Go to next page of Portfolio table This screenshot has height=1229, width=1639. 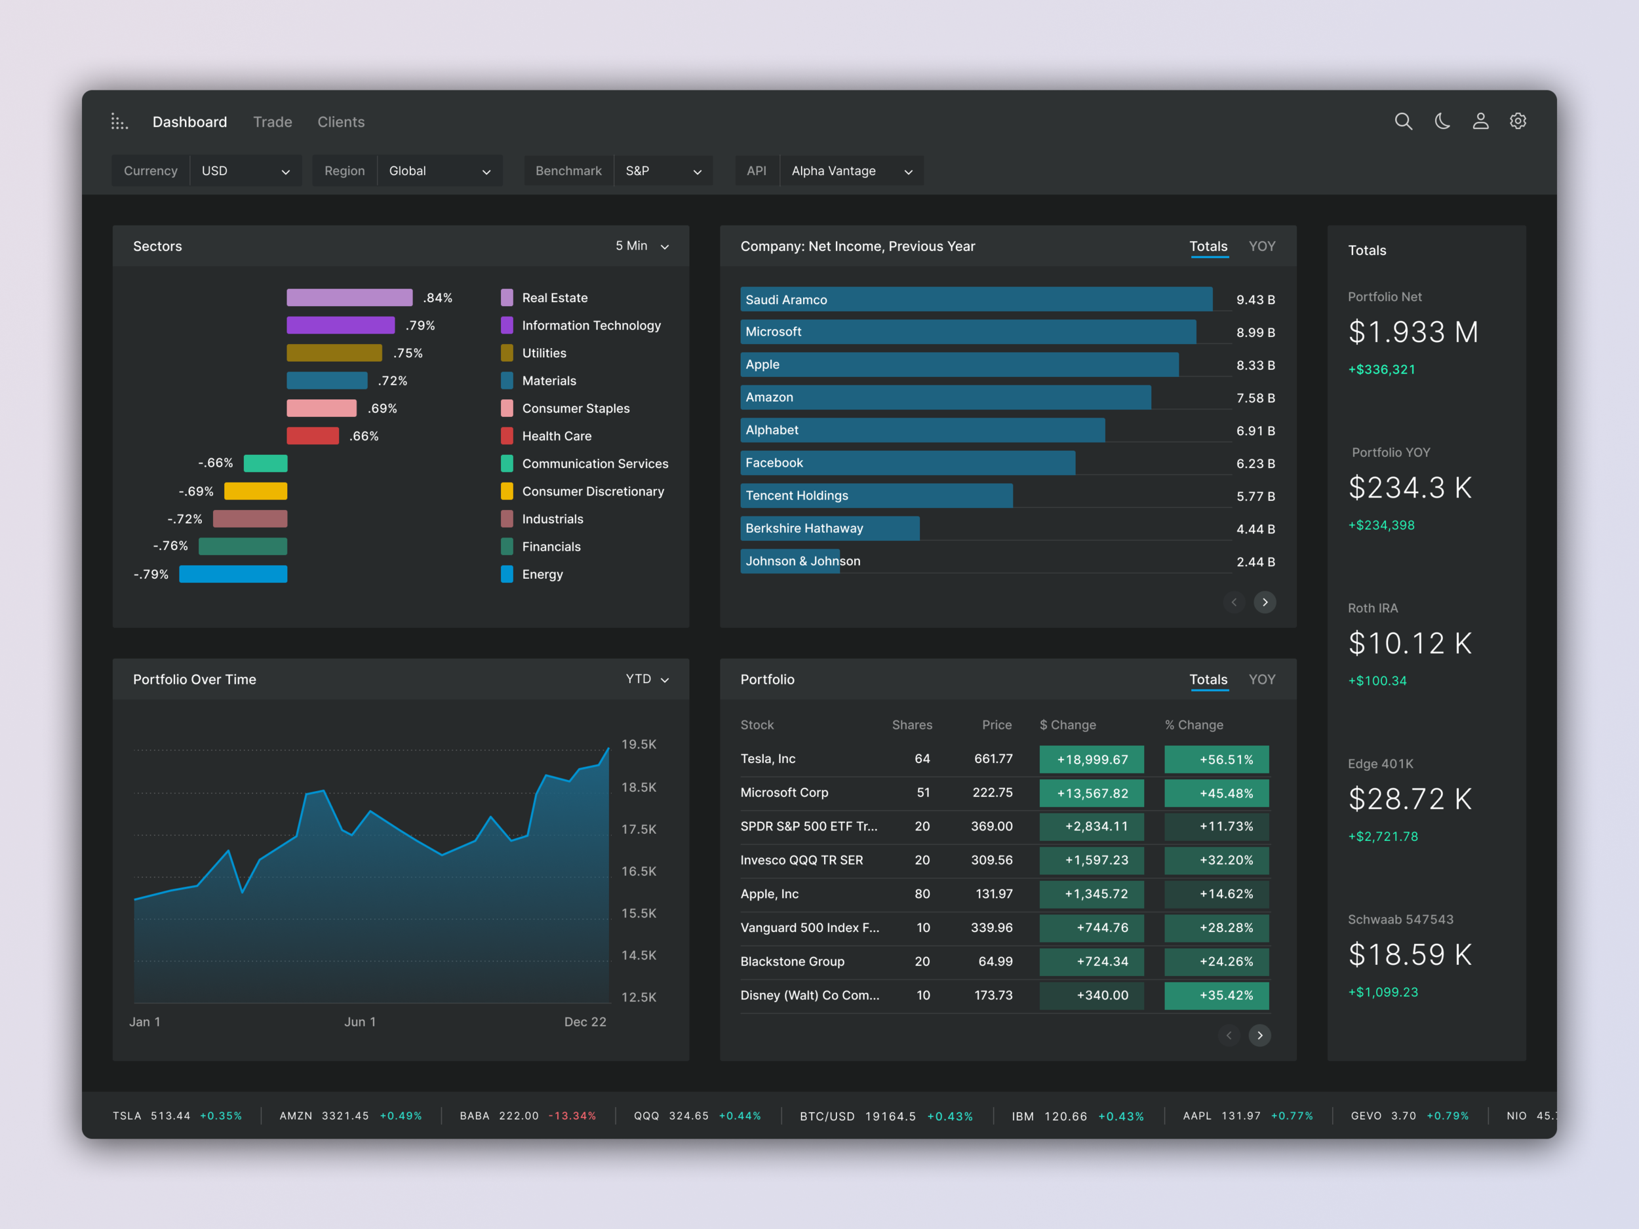[x=1259, y=1036]
